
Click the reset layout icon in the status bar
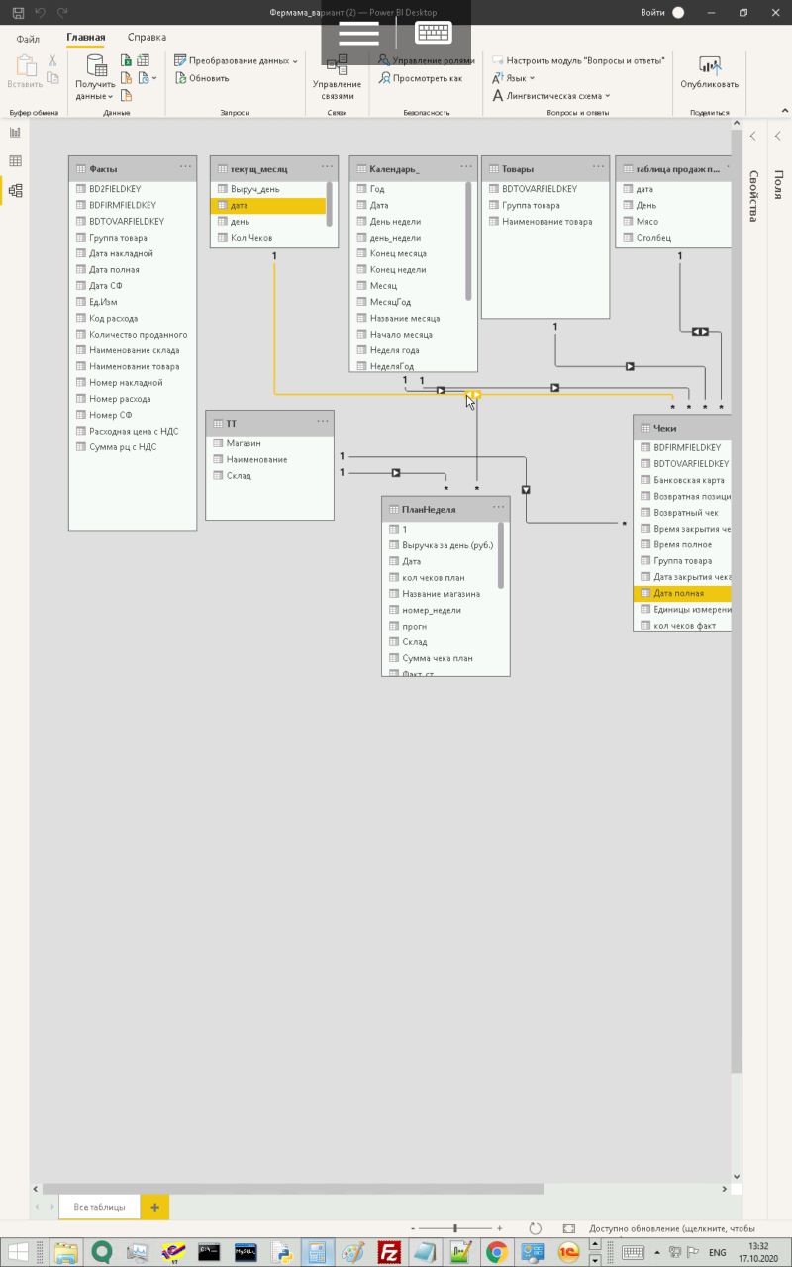point(535,1228)
